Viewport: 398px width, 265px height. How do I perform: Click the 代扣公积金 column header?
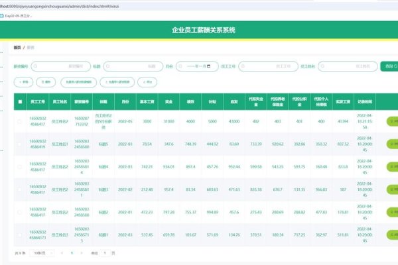(300, 101)
